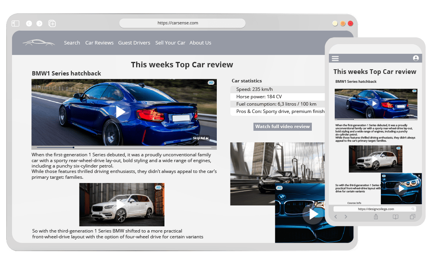434x272 pixels.
Task: Play the mobile floating BMW headlight video
Action: click(x=401, y=189)
